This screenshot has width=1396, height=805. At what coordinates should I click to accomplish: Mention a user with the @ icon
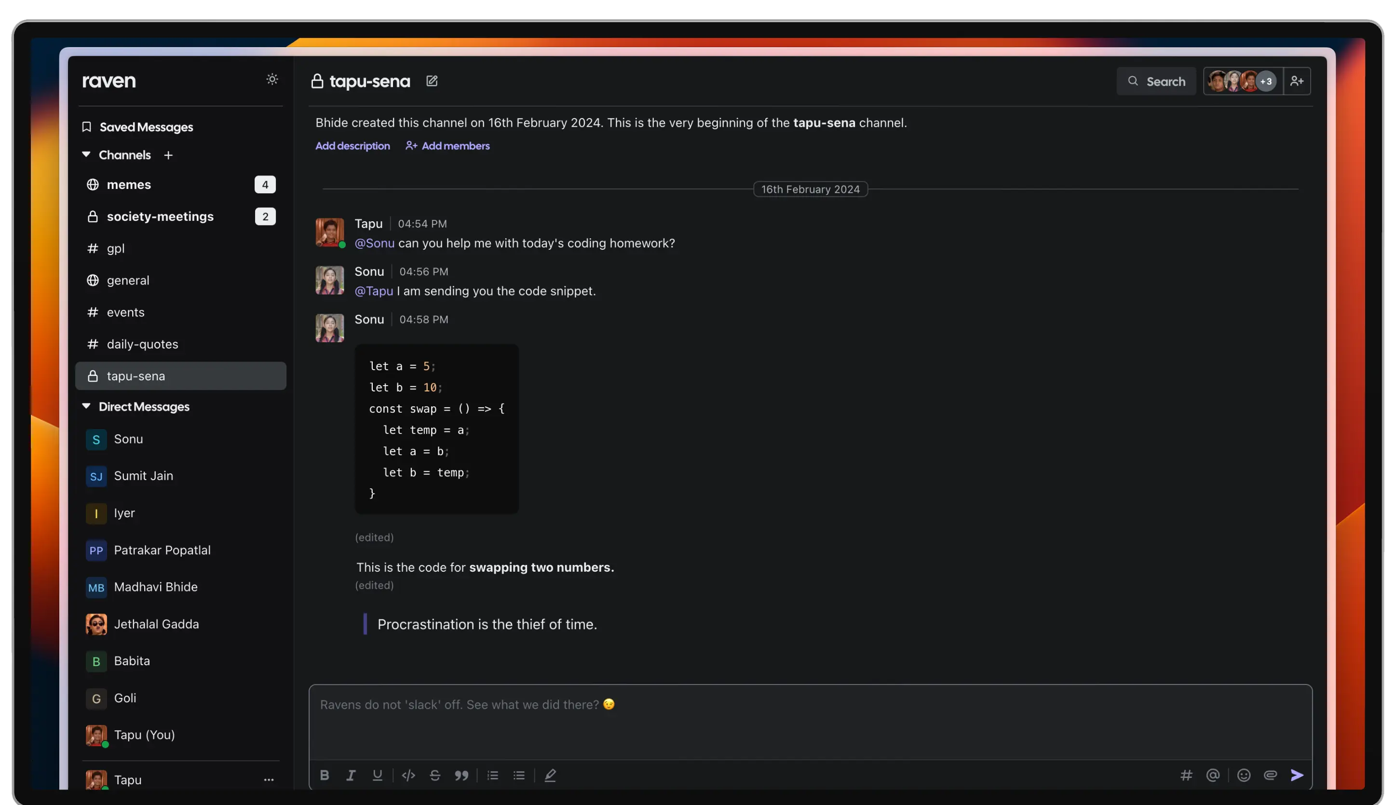[1213, 775]
